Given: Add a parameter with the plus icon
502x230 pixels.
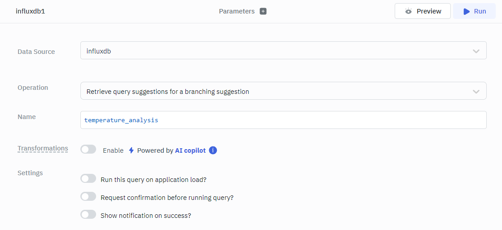Looking at the screenshot, I should 263,11.
